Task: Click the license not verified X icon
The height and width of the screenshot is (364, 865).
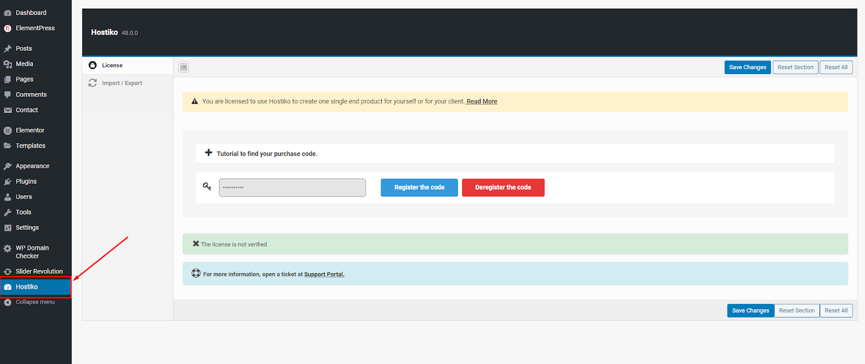Action: tap(196, 244)
